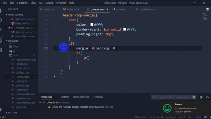Open index.html in Open Editors list
The width and height of the screenshot is (211, 119).
[21, 23]
